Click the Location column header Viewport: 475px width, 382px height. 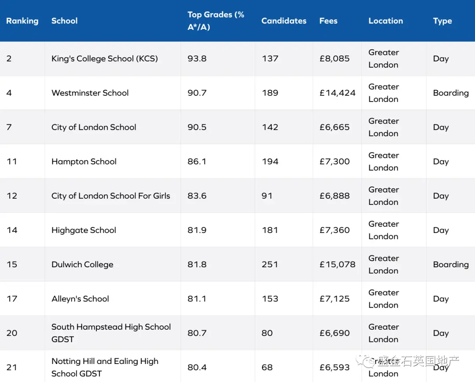[386, 21]
